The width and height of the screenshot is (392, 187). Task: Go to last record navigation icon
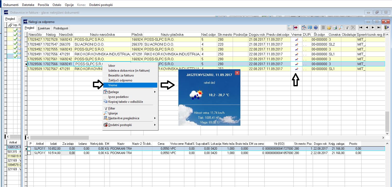coord(379,28)
